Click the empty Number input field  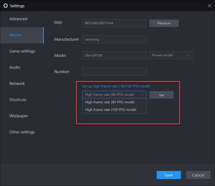click(x=114, y=72)
